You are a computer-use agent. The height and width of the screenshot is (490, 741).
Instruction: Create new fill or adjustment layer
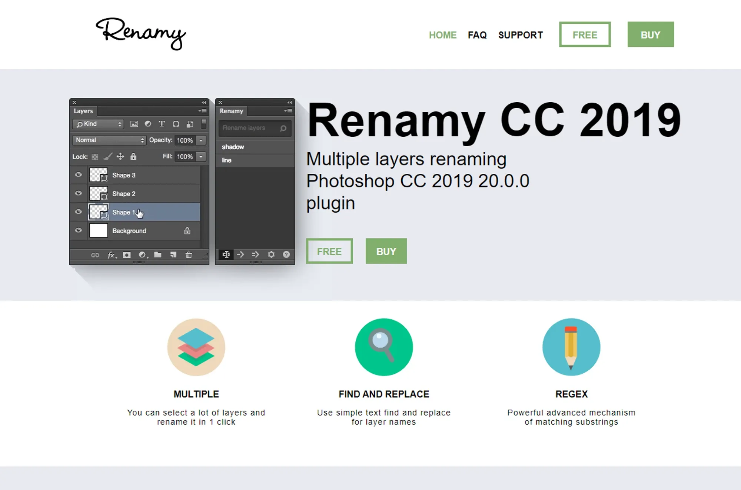[143, 255]
